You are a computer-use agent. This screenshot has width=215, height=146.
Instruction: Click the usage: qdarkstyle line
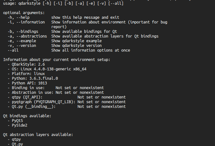[x=63, y=3]
